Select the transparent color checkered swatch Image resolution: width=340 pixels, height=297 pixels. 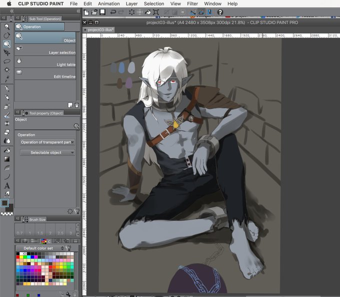7,214
